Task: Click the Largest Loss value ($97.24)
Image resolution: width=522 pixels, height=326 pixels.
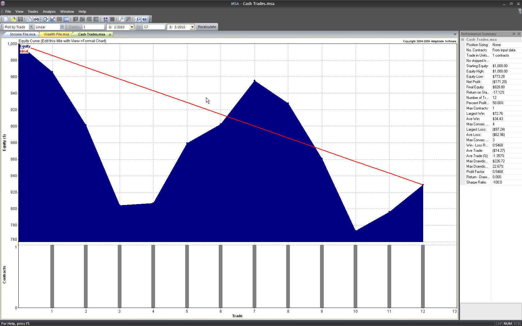Action: coord(499,129)
